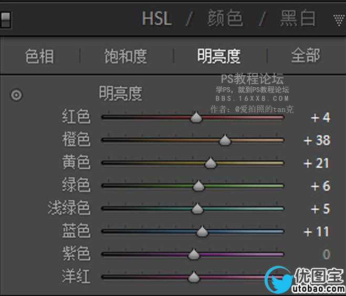Activate the targeted adjustment tool icon
Viewport: 346px width, 296px height.
[16, 95]
